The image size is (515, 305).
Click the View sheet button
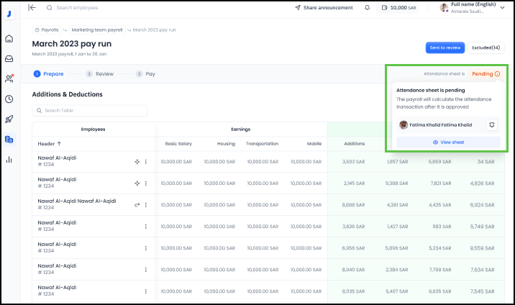448,142
